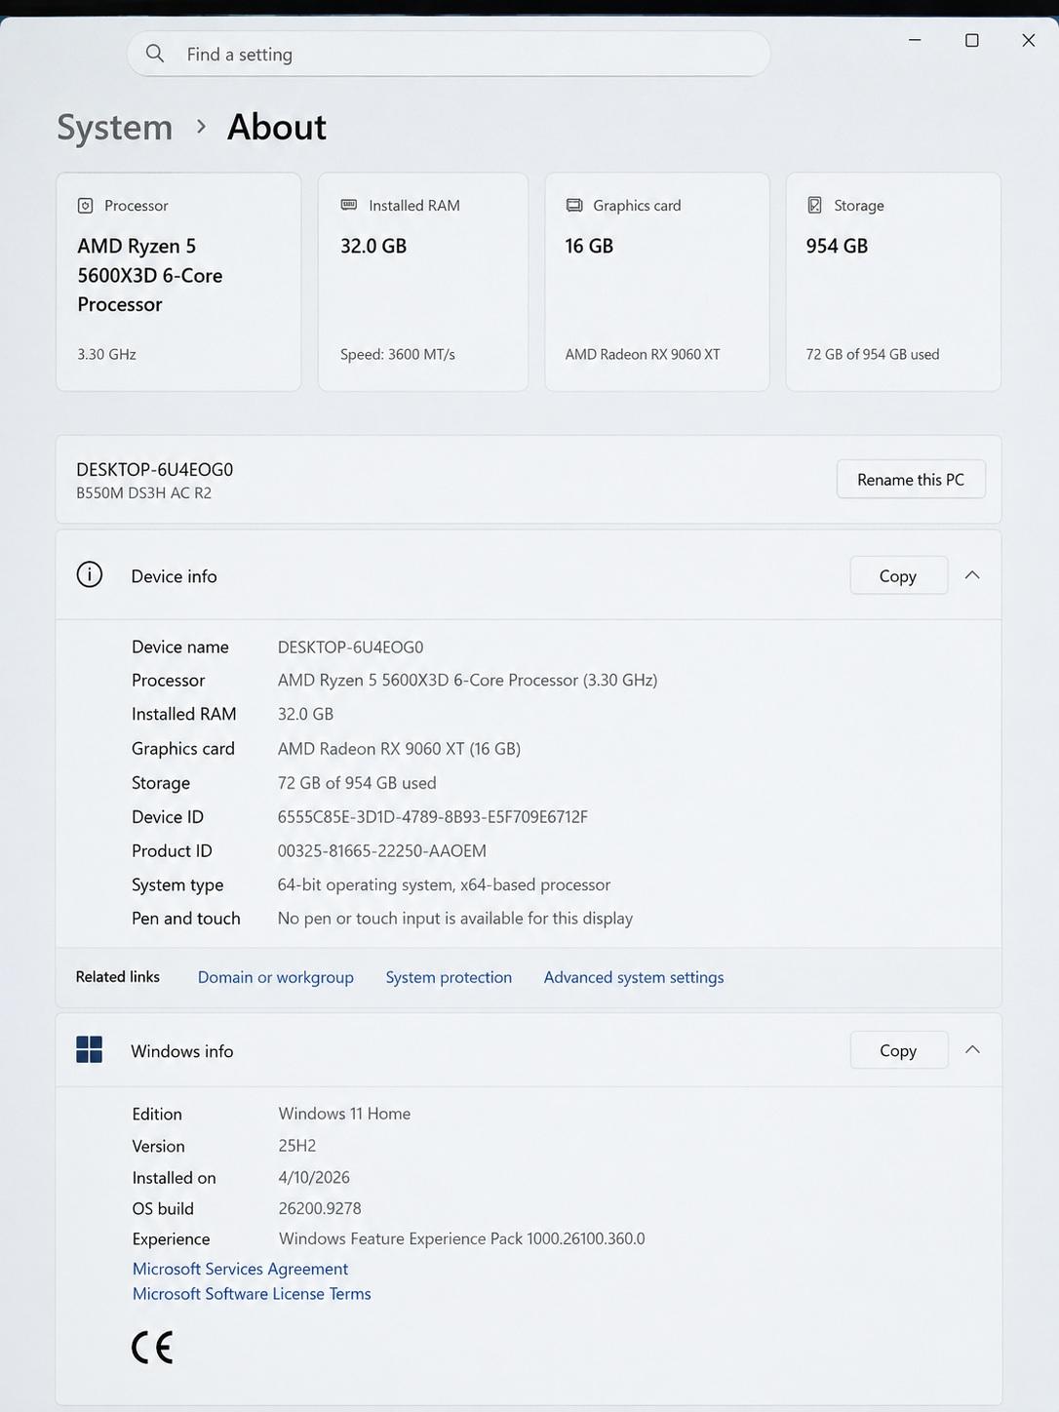1059x1412 pixels.
Task: Go back to System breadcrumb
Action: click(114, 127)
